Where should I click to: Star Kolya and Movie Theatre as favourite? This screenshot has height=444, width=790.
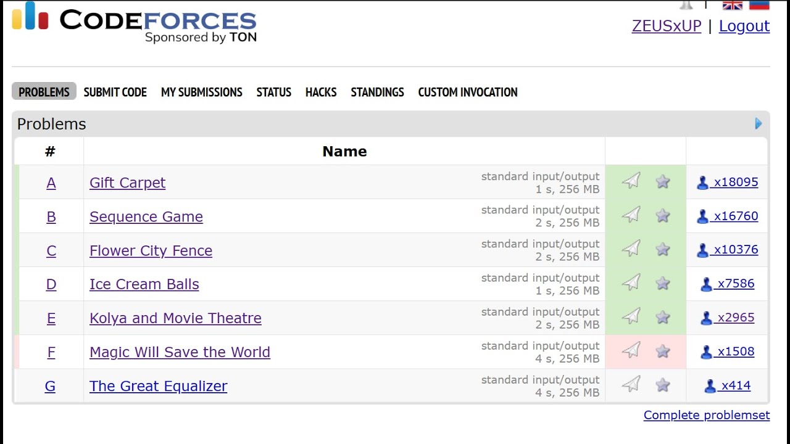pyautogui.click(x=663, y=317)
